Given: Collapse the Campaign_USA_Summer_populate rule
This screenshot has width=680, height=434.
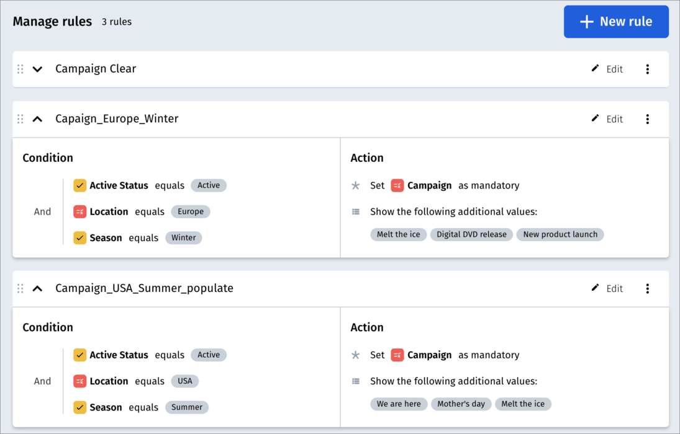Looking at the screenshot, I should pos(37,288).
